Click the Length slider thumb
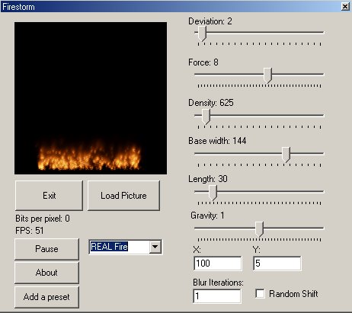352x313 pixels. (x=213, y=193)
